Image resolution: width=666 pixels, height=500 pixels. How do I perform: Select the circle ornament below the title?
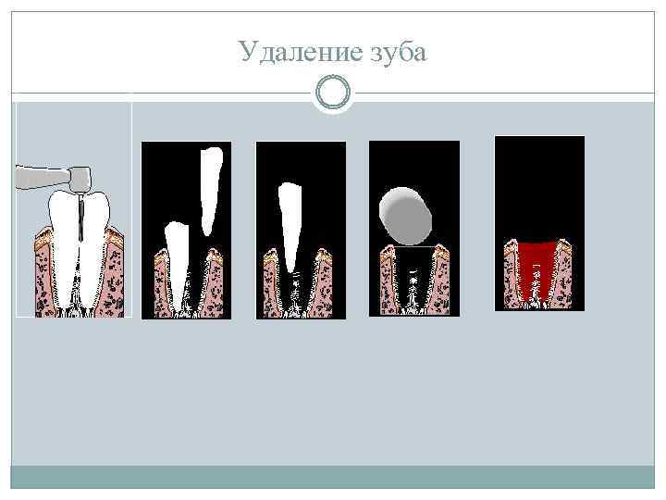point(333,93)
